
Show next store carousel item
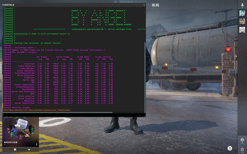point(29,150)
